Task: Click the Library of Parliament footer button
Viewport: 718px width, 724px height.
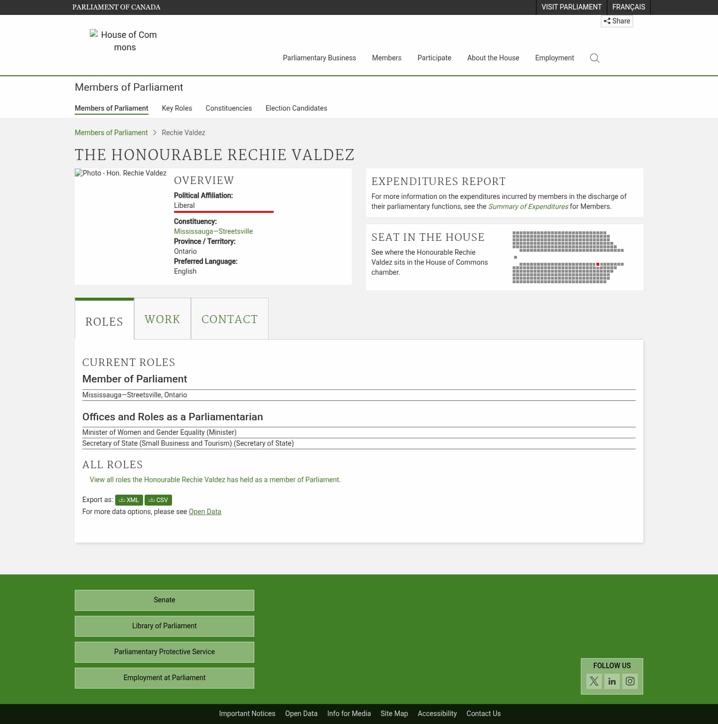Action: coord(164,626)
